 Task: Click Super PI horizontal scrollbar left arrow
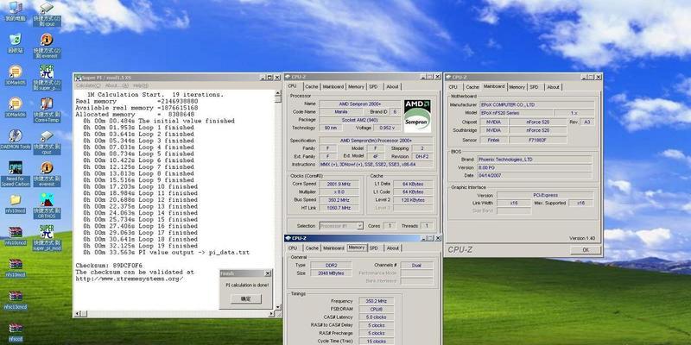78,314
